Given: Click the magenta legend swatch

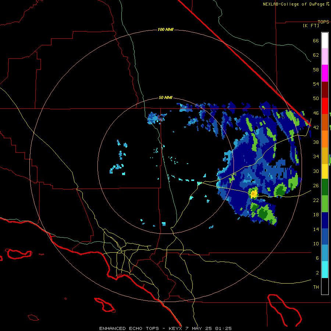Looking at the screenshot, I should pos(325,73).
